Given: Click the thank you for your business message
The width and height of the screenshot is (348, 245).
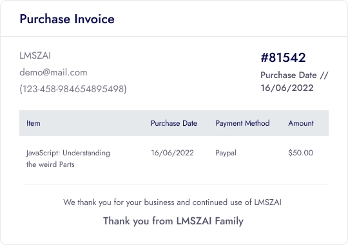Looking at the screenshot, I should (172, 202).
